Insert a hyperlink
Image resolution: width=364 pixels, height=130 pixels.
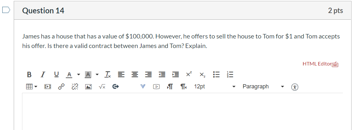61,87
